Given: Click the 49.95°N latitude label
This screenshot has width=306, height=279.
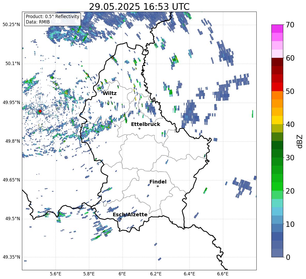Looking at the screenshot, I should tap(11, 102).
